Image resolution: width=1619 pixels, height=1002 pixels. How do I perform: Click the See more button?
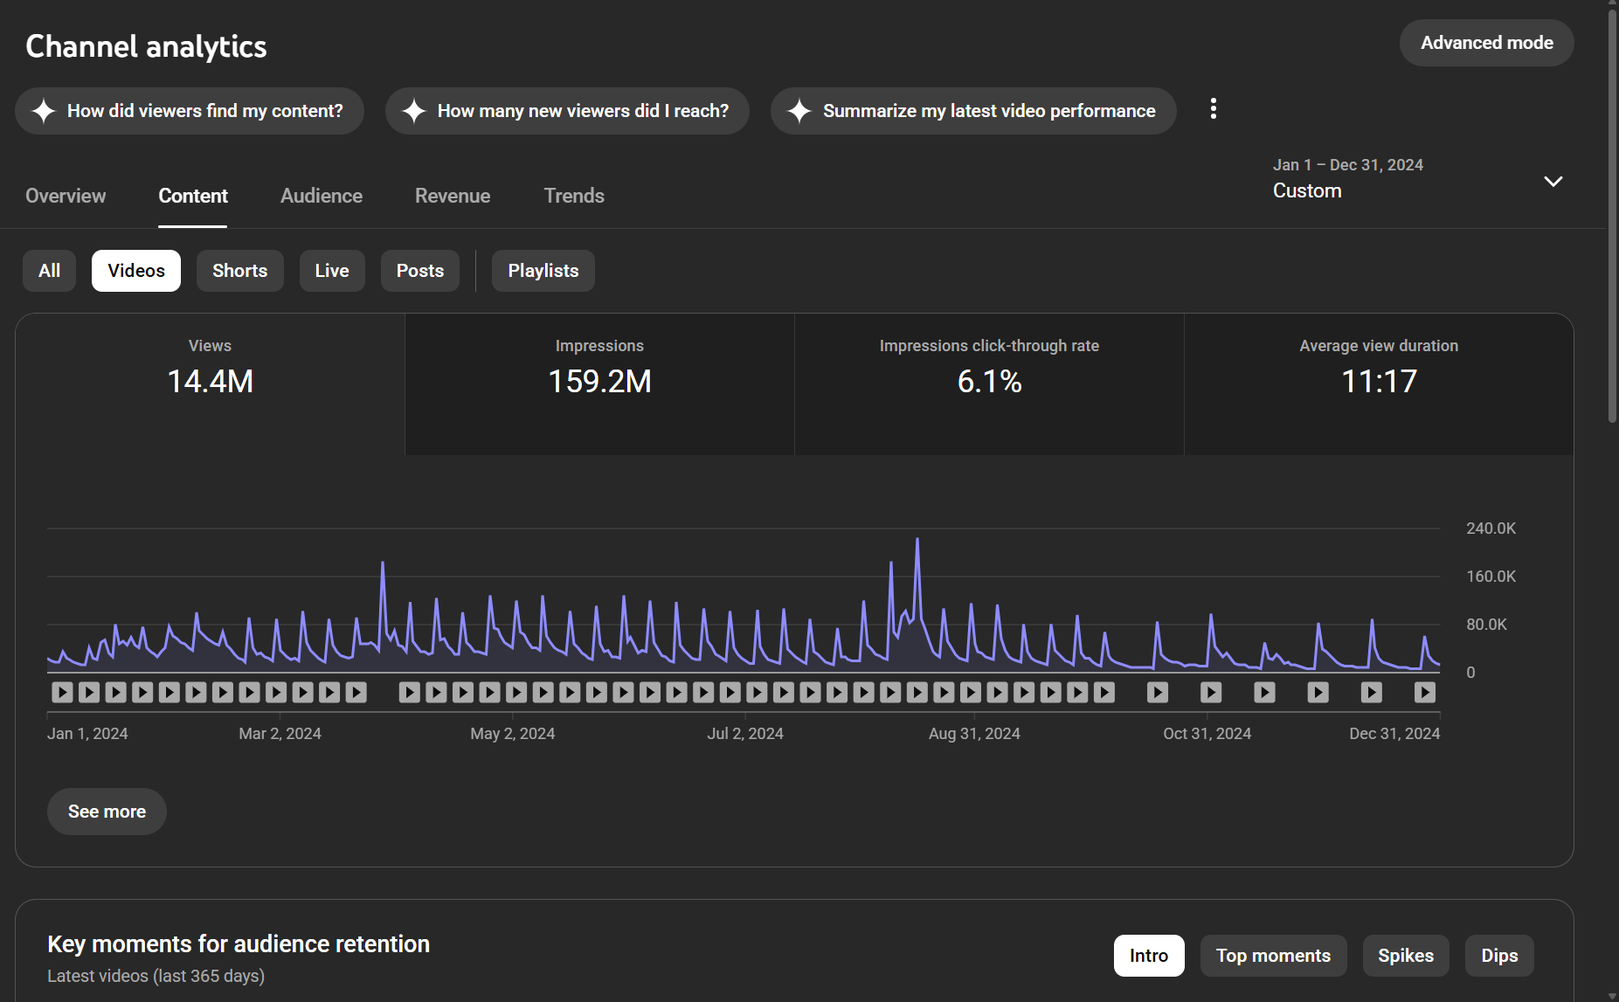107,812
